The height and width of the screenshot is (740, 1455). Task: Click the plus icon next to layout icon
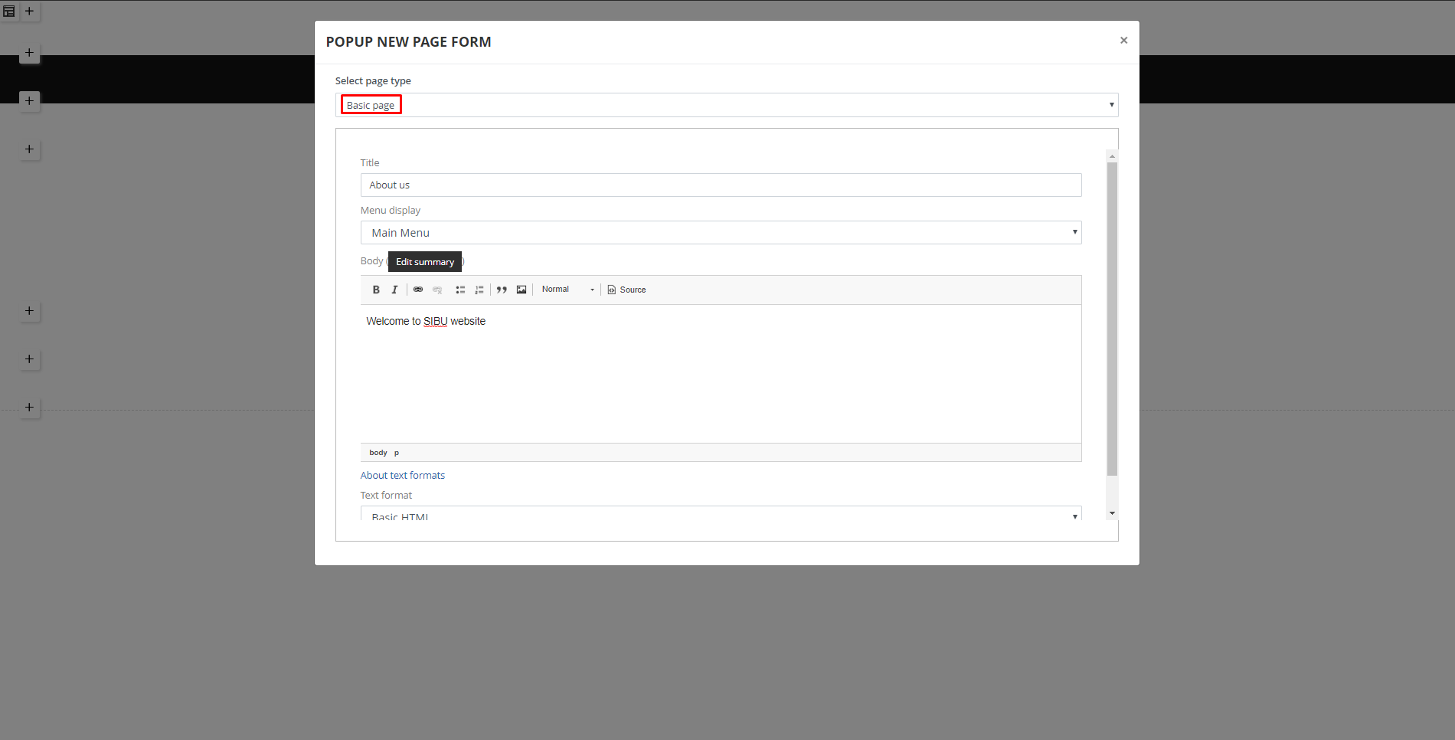(x=29, y=11)
